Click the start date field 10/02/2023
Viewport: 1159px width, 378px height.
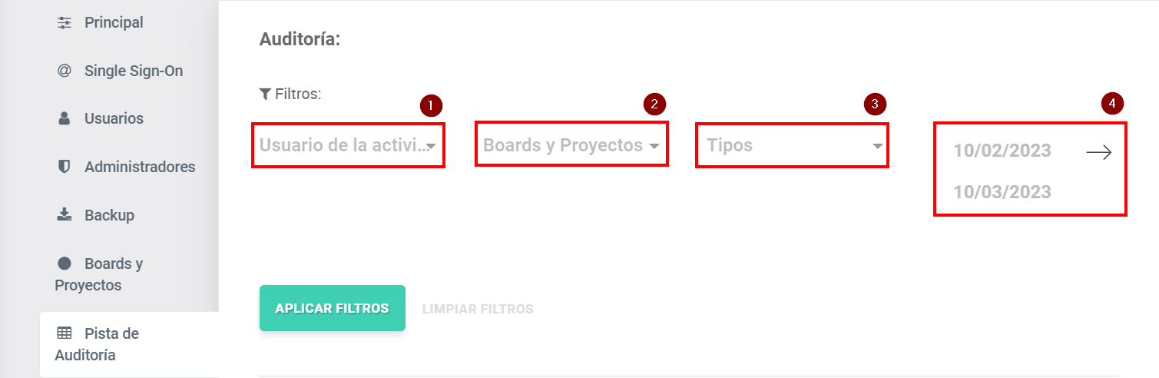pyautogui.click(x=1002, y=151)
